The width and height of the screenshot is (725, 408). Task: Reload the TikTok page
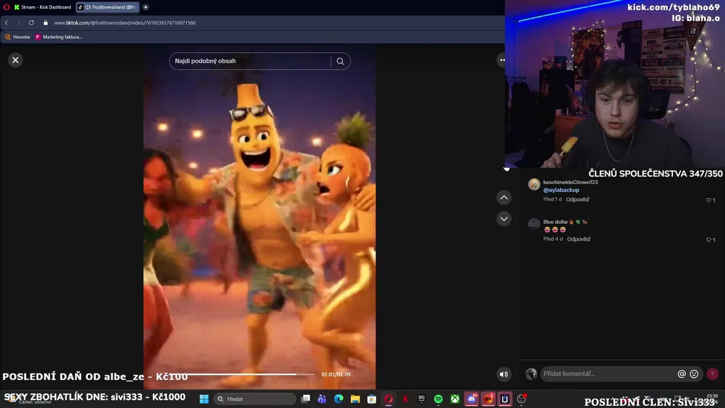click(31, 23)
